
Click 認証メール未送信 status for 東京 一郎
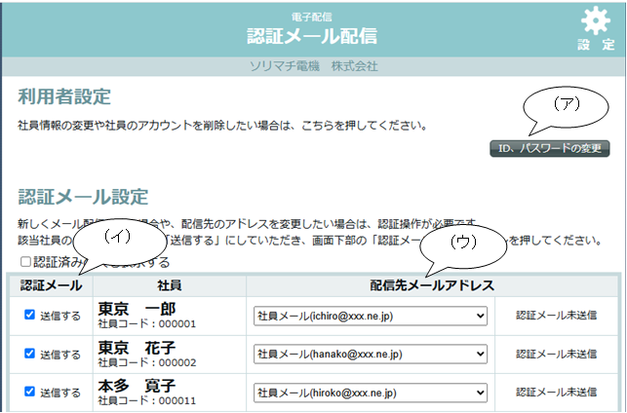pos(556,316)
